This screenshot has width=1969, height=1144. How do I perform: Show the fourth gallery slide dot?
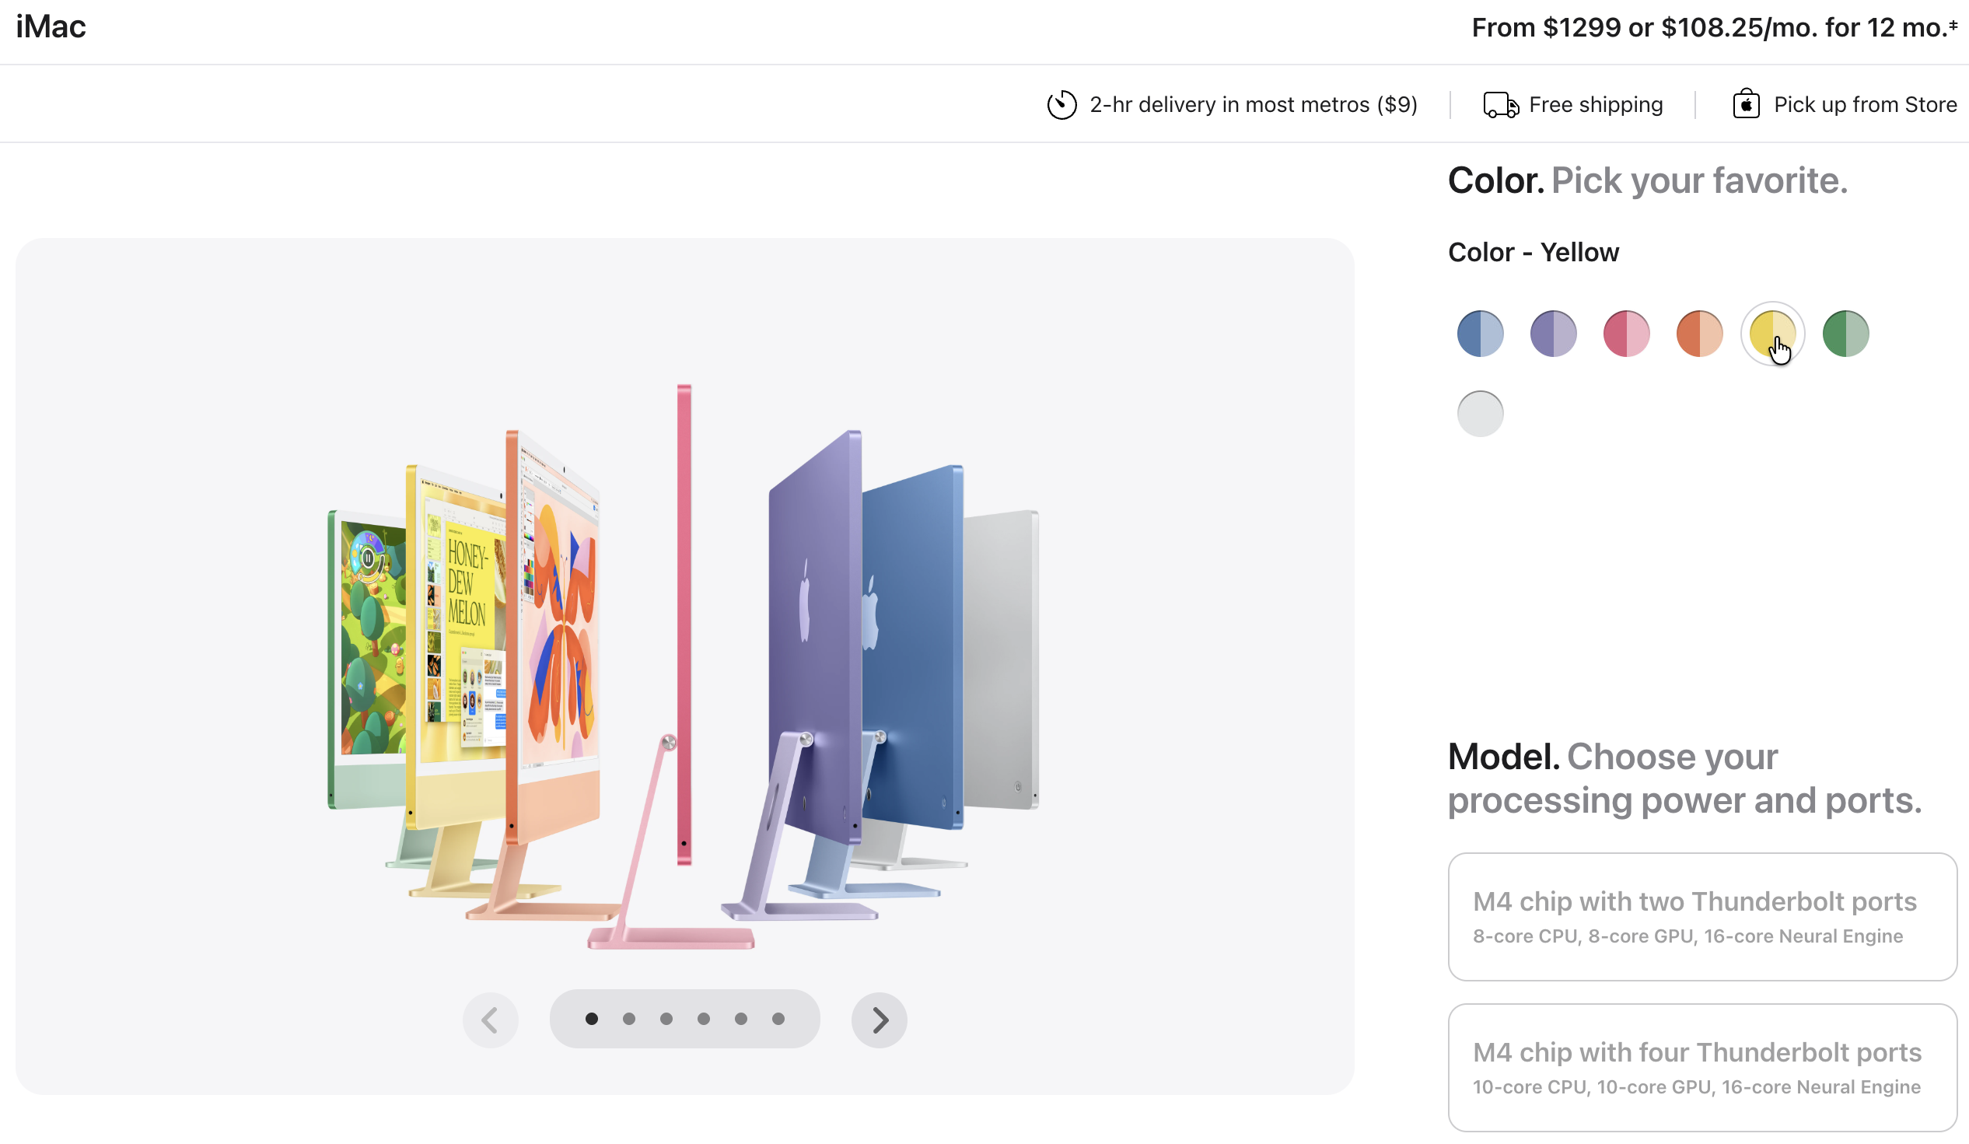click(x=703, y=1019)
